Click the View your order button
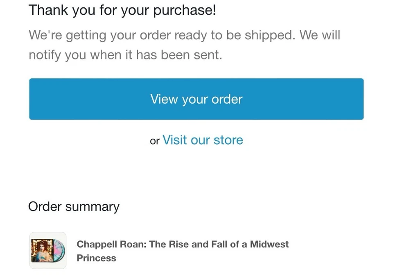The image size is (393, 279). point(196,99)
